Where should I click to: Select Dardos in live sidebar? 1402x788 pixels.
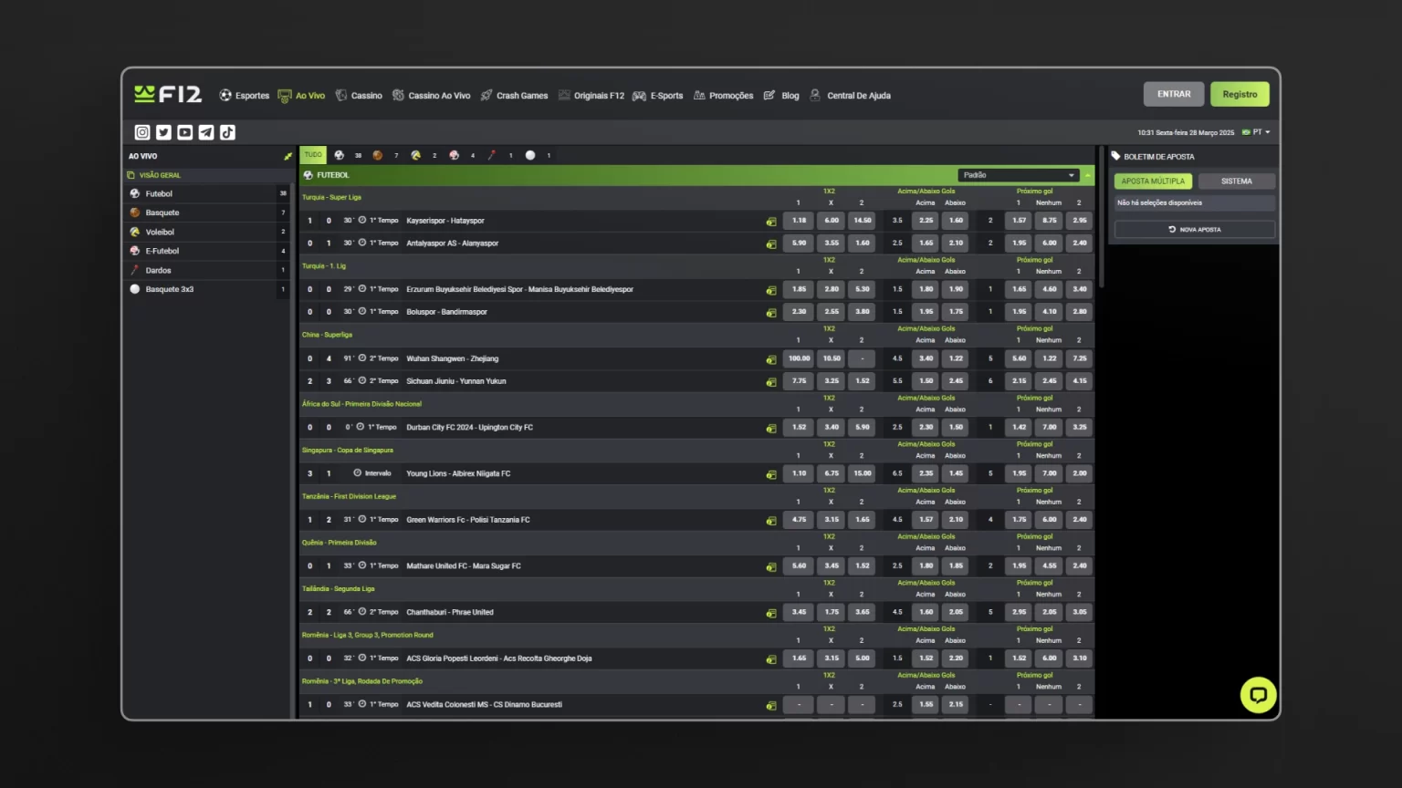click(208, 270)
